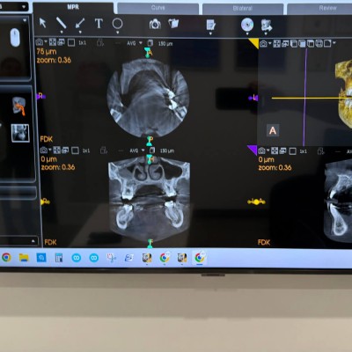Viewport: 352px width, 352px height.
Task: Select the circle drawing tool
Action: tap(117, 24)
